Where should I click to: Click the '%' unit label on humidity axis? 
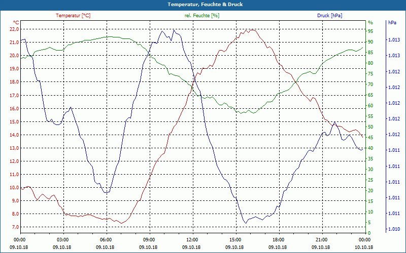point(370,23)
